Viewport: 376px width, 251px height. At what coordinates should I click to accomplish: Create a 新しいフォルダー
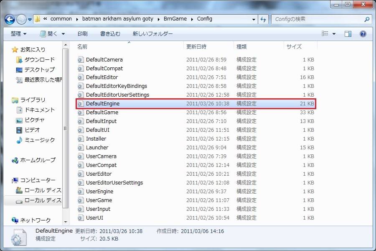tap(152, 33)
